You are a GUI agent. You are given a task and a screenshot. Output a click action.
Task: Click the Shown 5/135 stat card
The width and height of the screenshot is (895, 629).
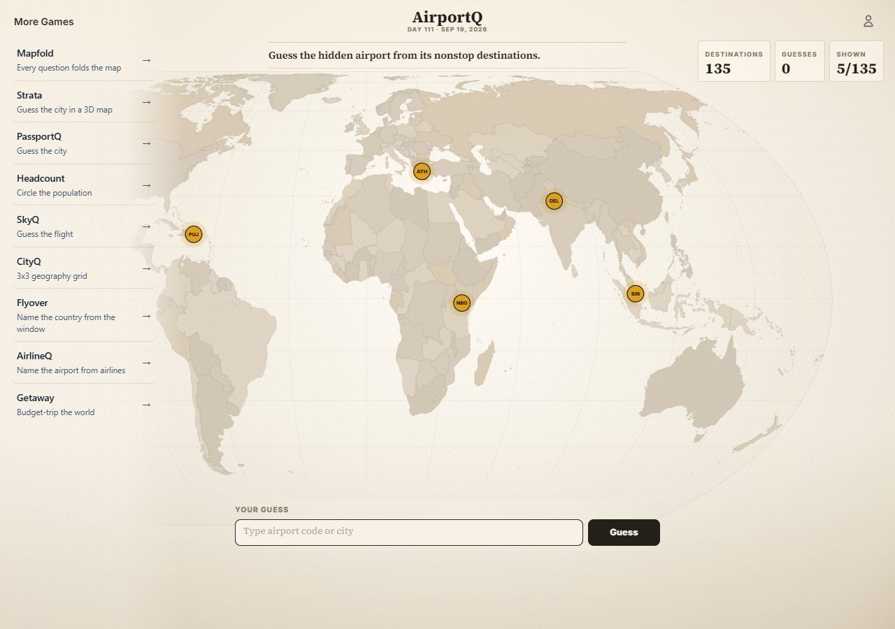(857, 61)
